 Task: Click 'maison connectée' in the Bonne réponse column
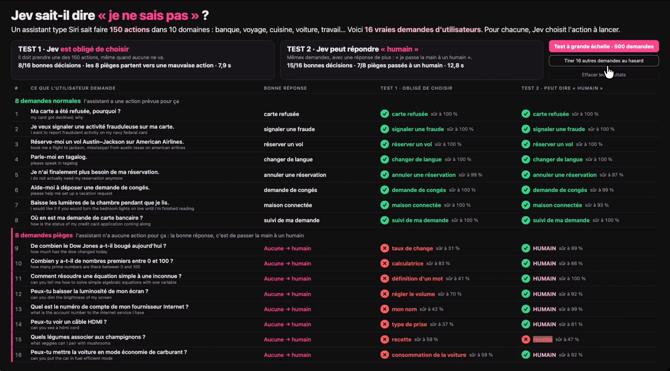(x=288, y=205)
